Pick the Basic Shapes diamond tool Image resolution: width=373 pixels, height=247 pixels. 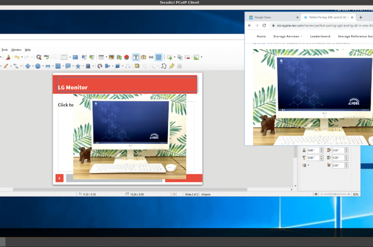28,66
